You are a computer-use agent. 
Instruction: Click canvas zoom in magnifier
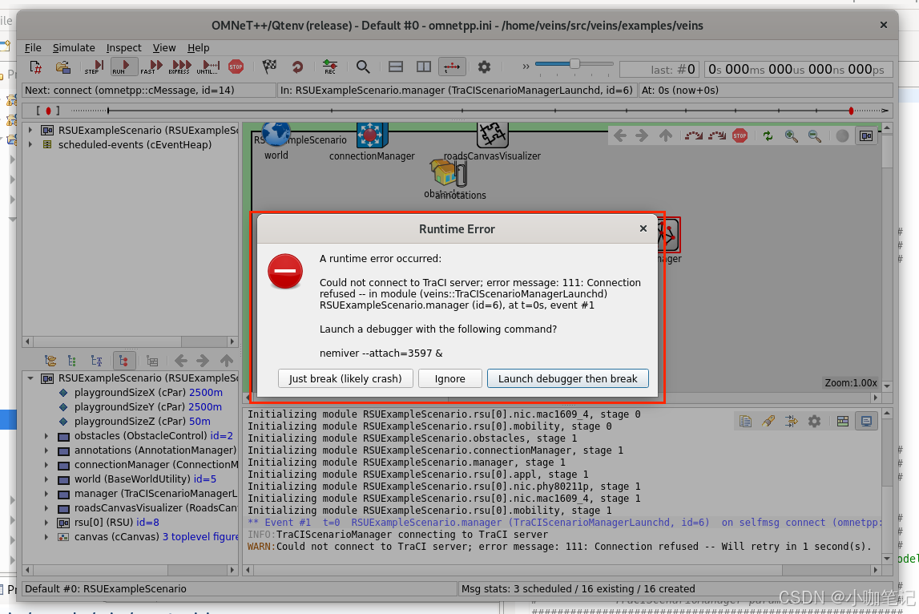(x=792, y=136)
